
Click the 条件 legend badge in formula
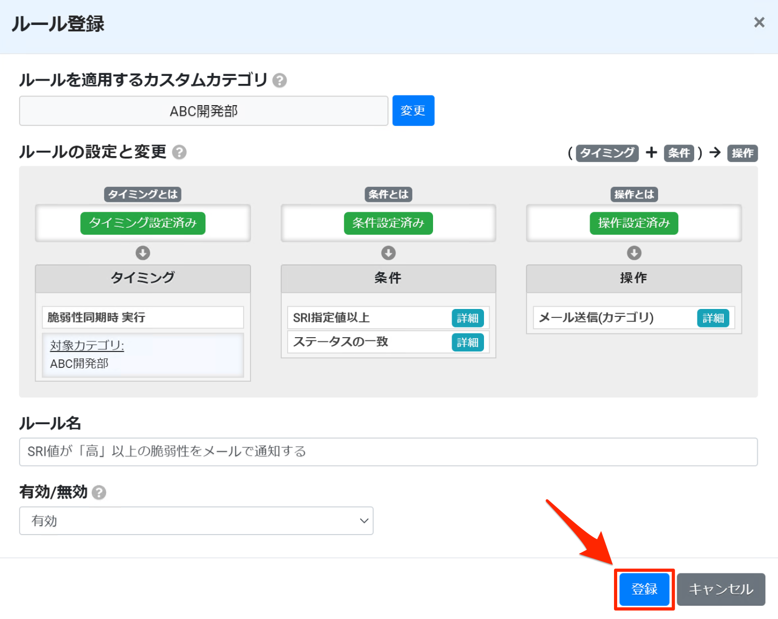point(679,153)
